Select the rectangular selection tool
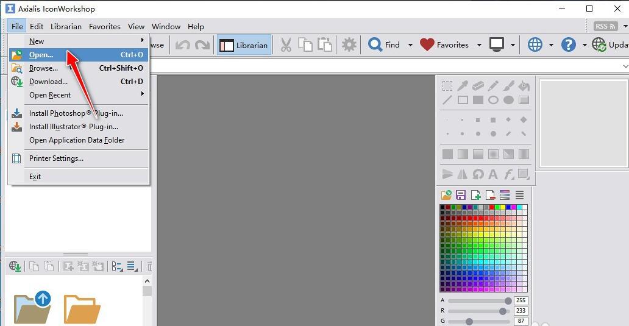The image size is (629, 326). pos(447,86)
